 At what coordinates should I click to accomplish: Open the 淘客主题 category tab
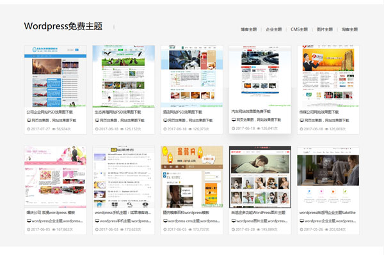pos(349,29)
